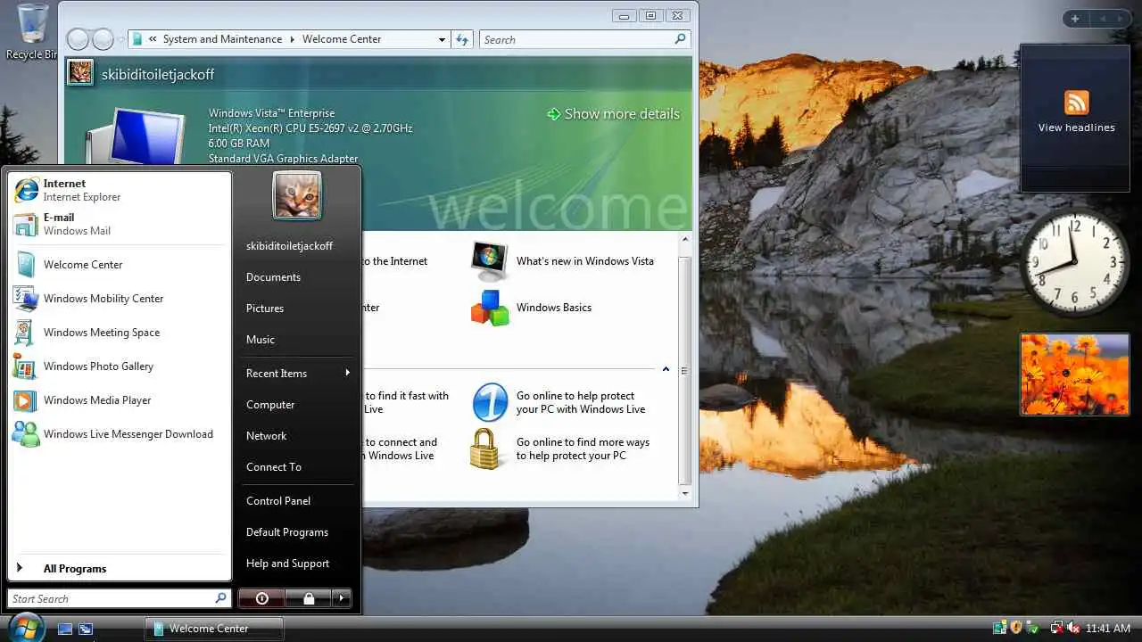This screenshot has height=642, width=1142.
Task: Lock the computer using the lock button
Action: pyautogui.click(x=309, y=598)
